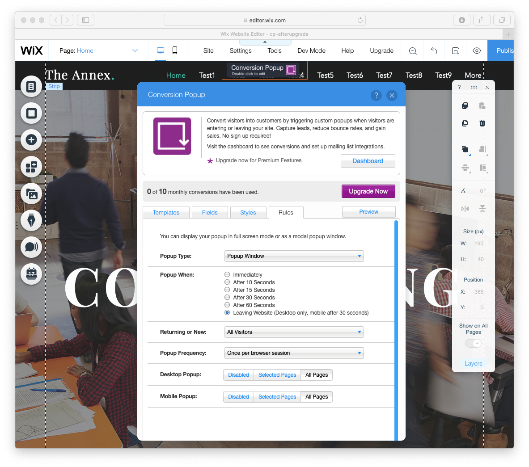Switch to desktop editor view icon
The height and width of the screenshot is (467, 529).
click(x=161, y=50)
